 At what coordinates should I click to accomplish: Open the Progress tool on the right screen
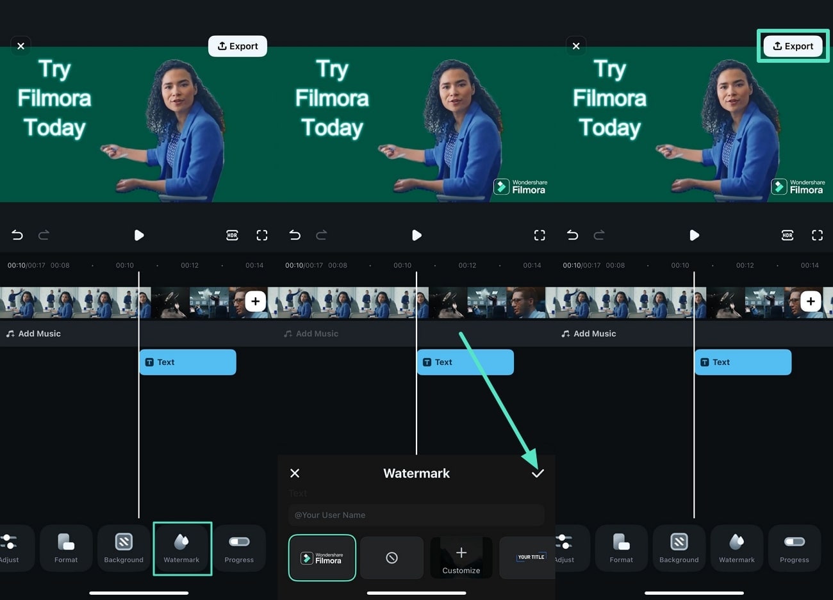pyautogui.click(x=795, y=548)
